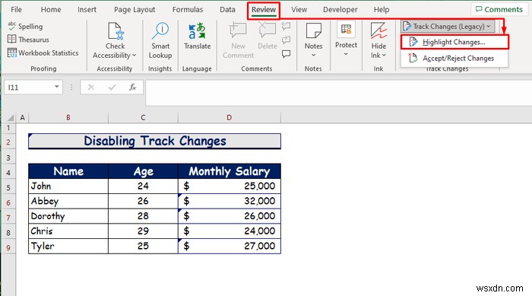Open the Thesaurus tool
This screenshot has width=532, height=296.
pyautogui.click(x=28, y=40)
